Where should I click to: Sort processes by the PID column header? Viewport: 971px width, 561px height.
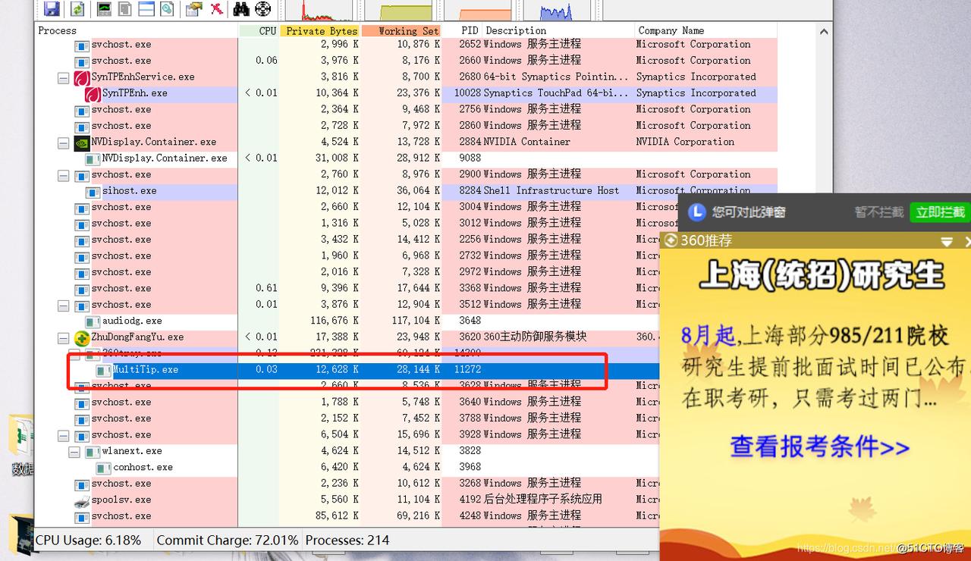(470, 30)
